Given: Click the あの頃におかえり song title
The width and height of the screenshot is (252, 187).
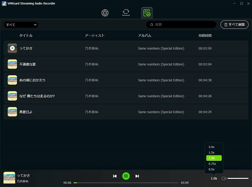Looking at the screenshot, I should point(32,80).
